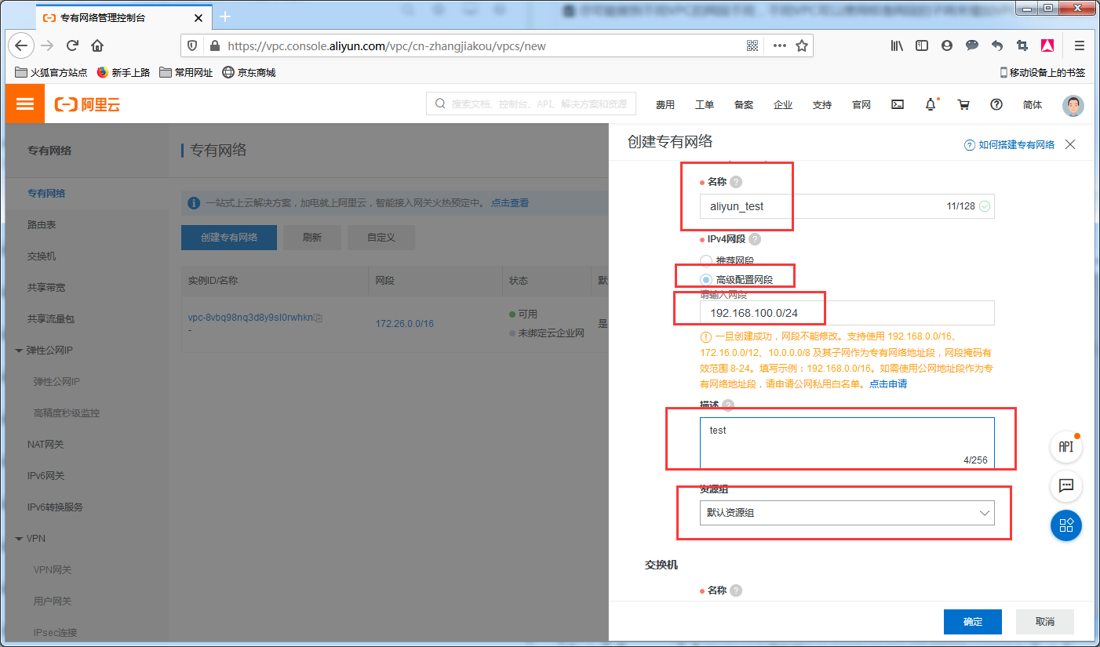The image size is (1100, 647).
Task: Click the Aliyun logo
Action: point(87,104)
